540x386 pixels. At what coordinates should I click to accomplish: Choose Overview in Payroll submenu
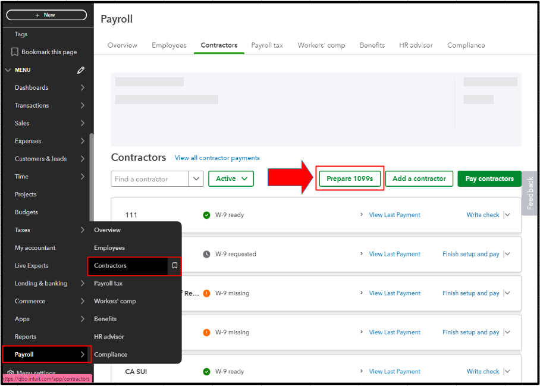coord(107,230)
